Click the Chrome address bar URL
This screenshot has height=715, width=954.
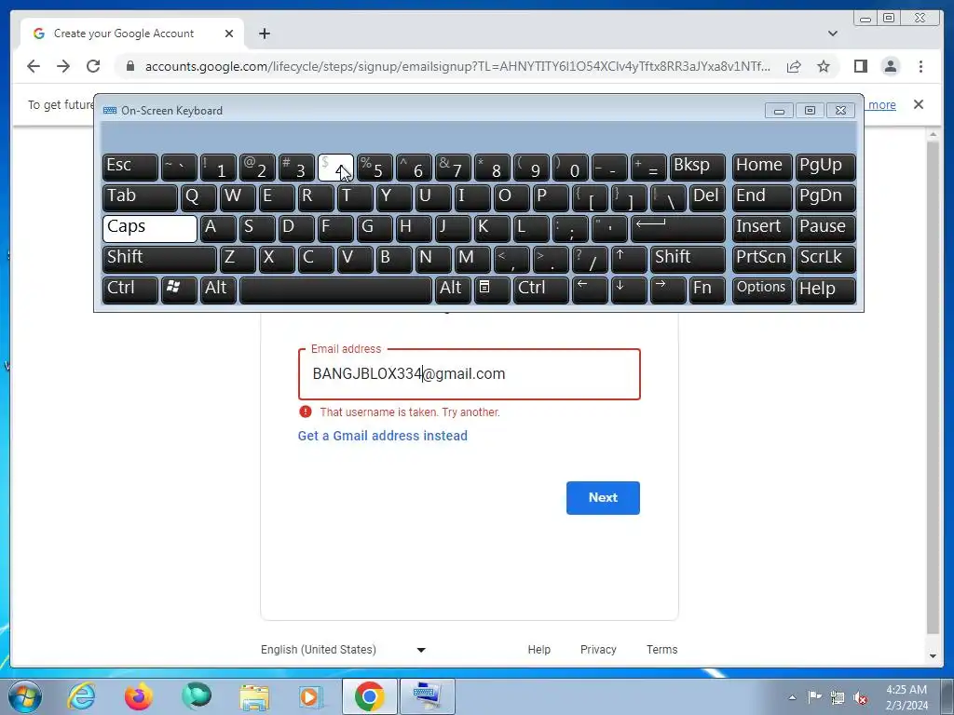(x=457, y=66)
